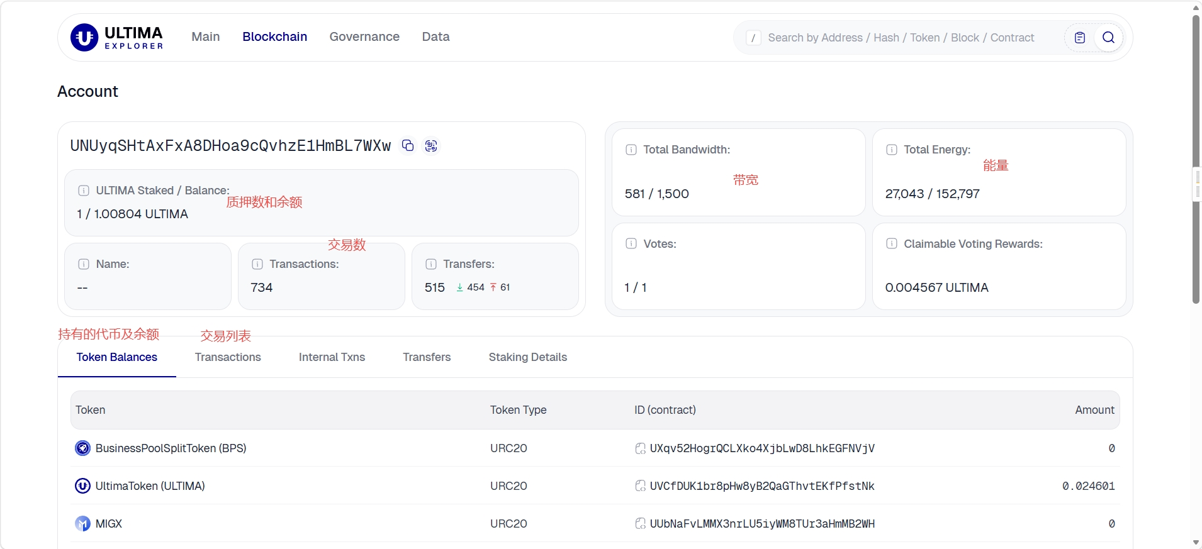Click info icon beside Transfers
The width and height of the screenshot is (1202, 549).
(431, 264)
